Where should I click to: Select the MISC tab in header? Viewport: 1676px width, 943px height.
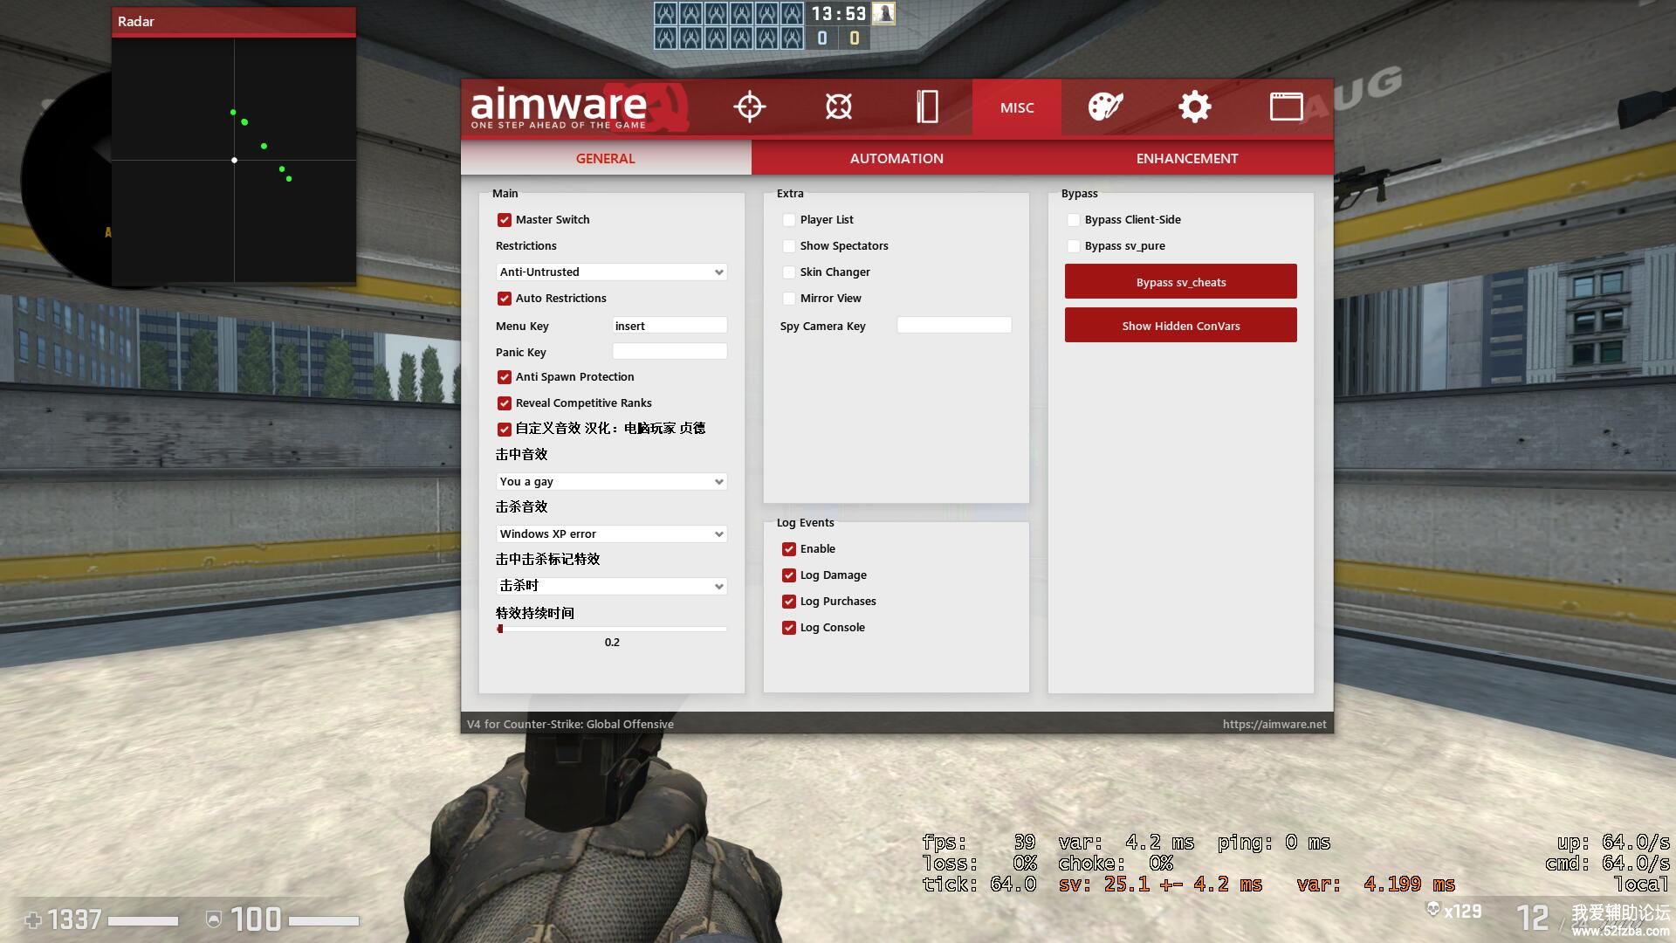tap(1017, 107)
